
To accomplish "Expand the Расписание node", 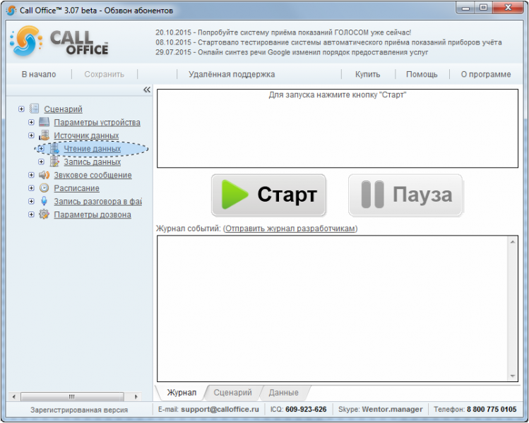I will click(x=31, y=188).
